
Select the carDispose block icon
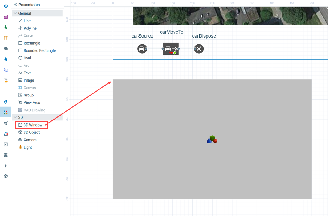click(x=199, y=49)
